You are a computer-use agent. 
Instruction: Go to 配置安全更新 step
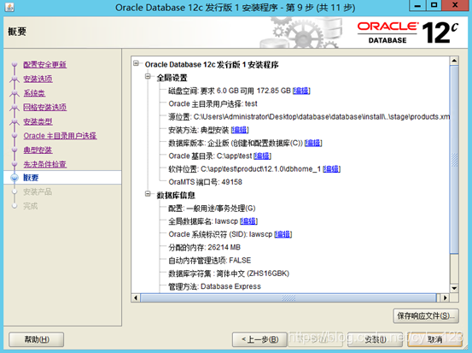pos(45,64)
